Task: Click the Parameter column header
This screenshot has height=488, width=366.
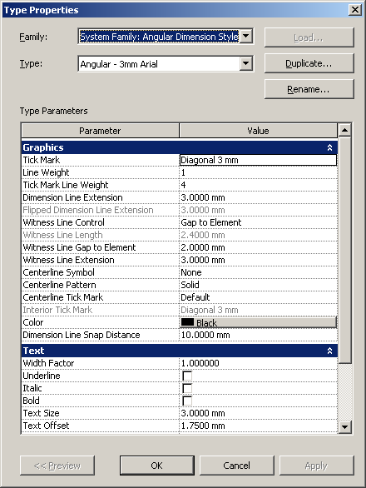Action: click(100, 131)
